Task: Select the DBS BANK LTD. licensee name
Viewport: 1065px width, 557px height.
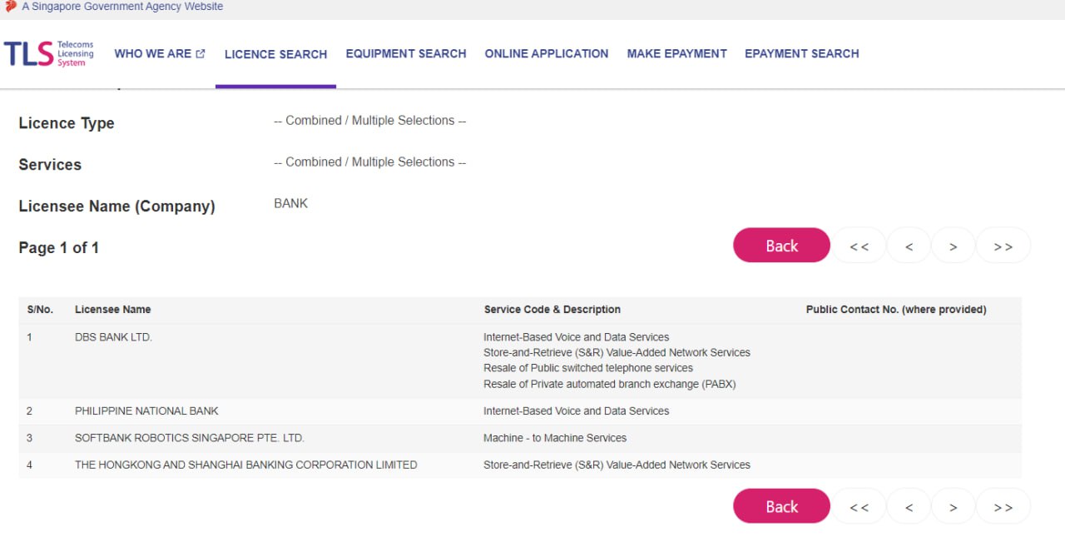Action: tap(113, 337)
